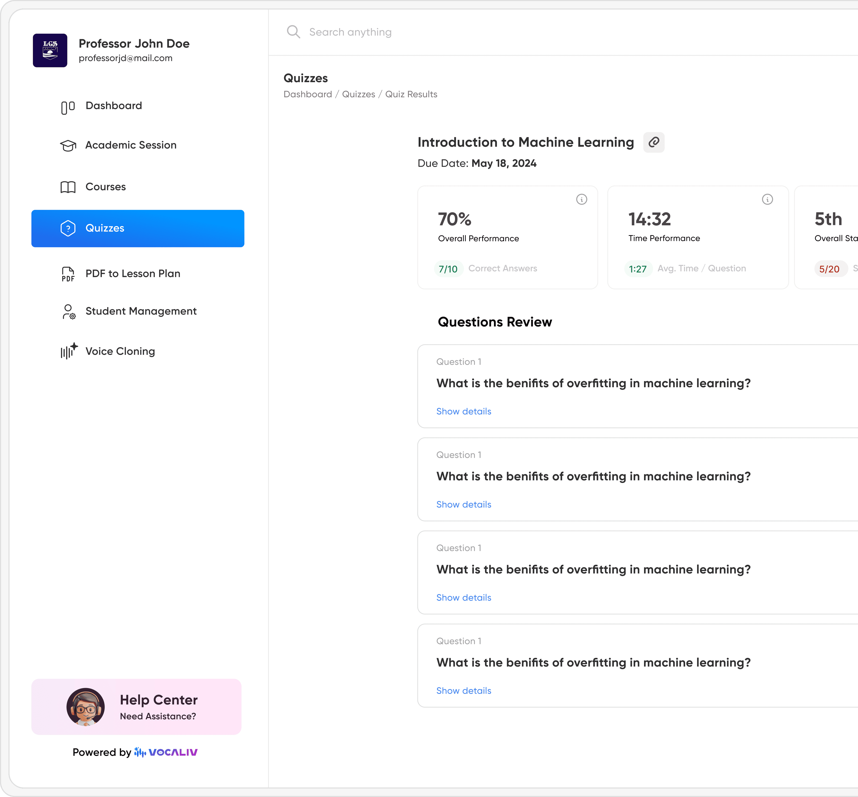858x797 pixels.
Task: Click the search magnifier icon
Action: click(x=293, y=32)
